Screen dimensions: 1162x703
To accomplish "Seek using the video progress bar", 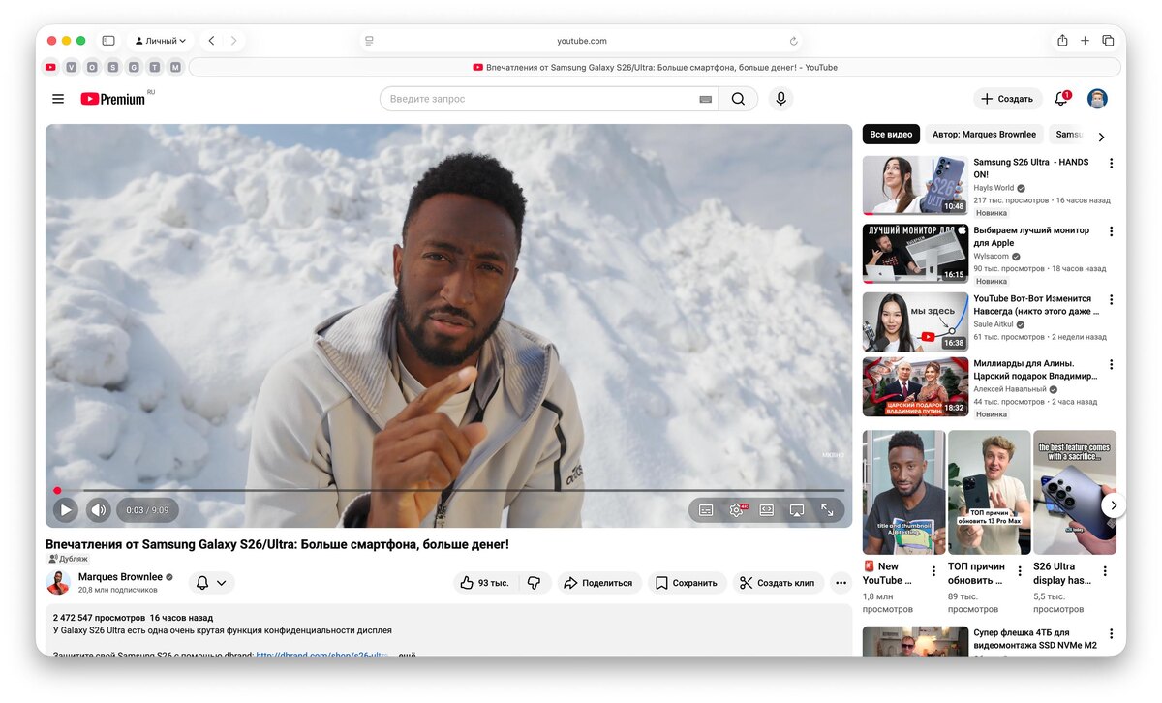I will 448,491.
